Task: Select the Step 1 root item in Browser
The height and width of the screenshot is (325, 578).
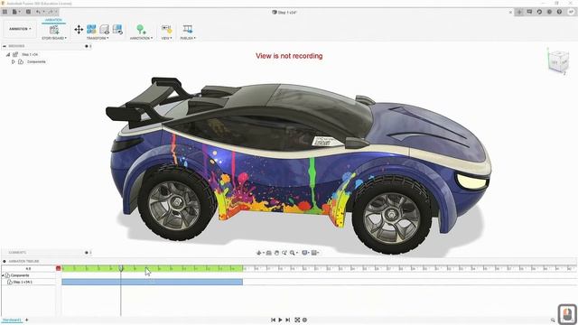Action: pos(30,54)
